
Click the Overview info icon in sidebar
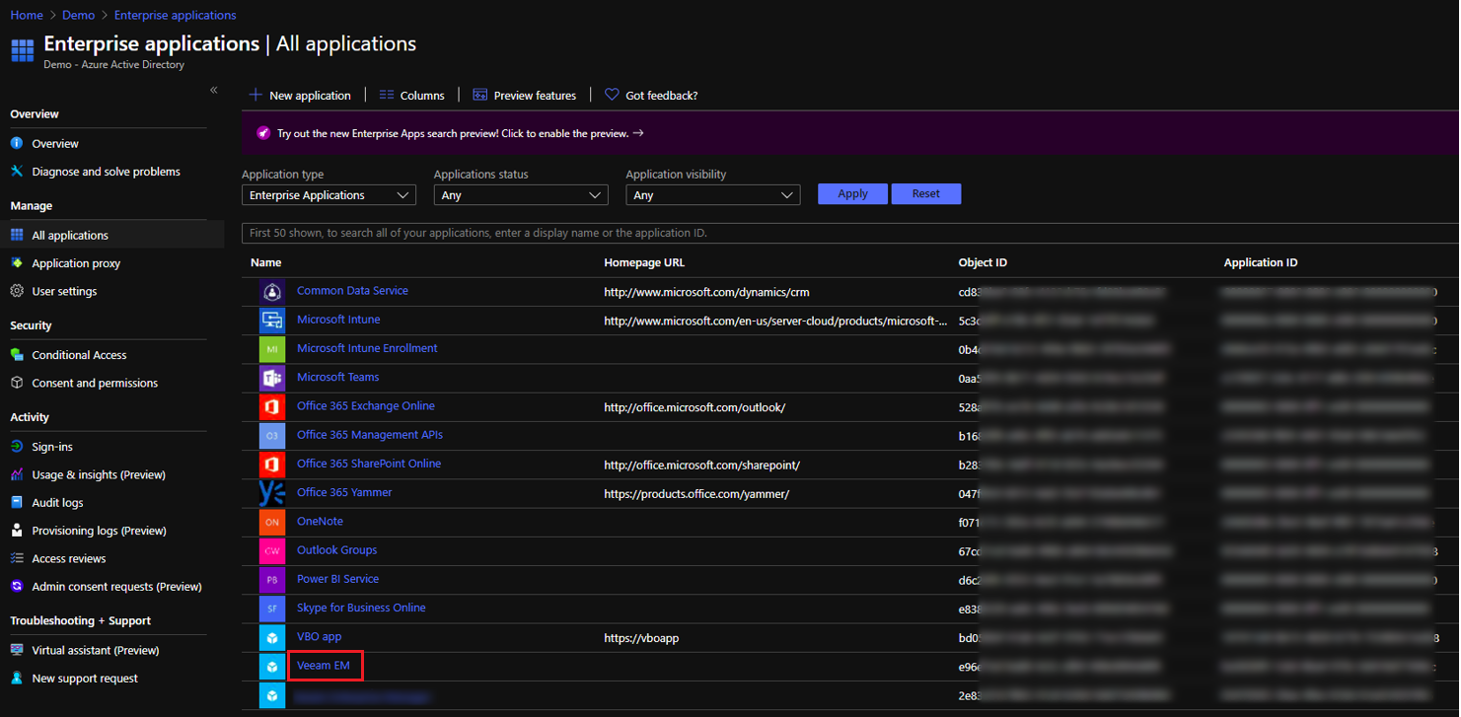coord(17,143)
